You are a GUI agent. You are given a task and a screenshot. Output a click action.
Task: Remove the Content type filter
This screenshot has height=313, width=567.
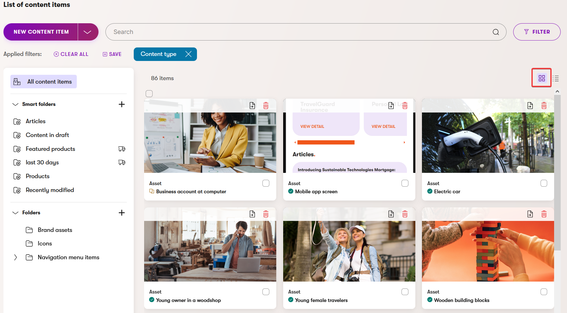tap(188, 54)
